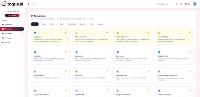The width and height of the screenshot is (200, 97).
Task: Click the Google Ads Description icon
Action: 35,91
